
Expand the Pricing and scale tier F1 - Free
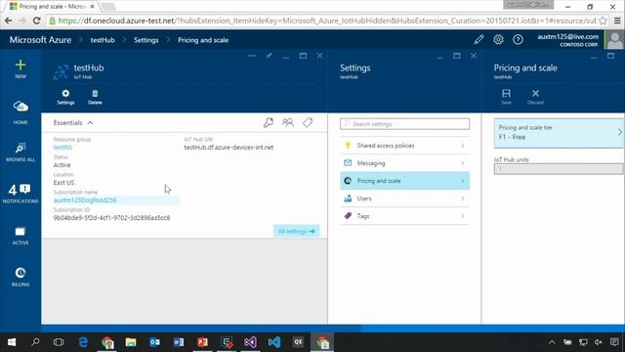click(559, 133)
